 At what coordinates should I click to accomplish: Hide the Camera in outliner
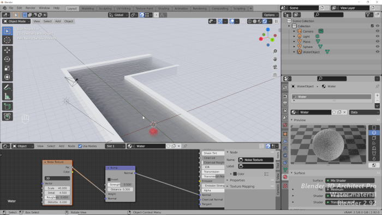(378, 31)
